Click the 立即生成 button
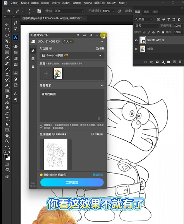This screenshot has width=184, height=224. pos(72,182)
